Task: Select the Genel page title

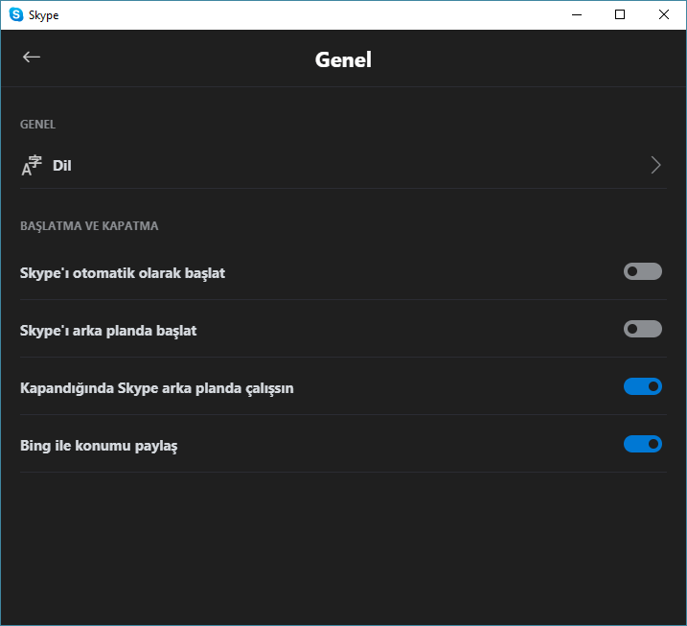Action: (x=343, y=59)
